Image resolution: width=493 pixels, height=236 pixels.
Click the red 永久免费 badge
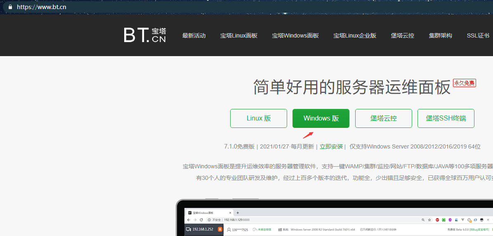465,83
